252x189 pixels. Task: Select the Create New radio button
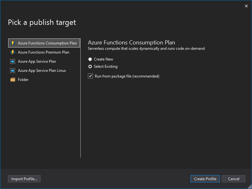click(x=90, y=59)
